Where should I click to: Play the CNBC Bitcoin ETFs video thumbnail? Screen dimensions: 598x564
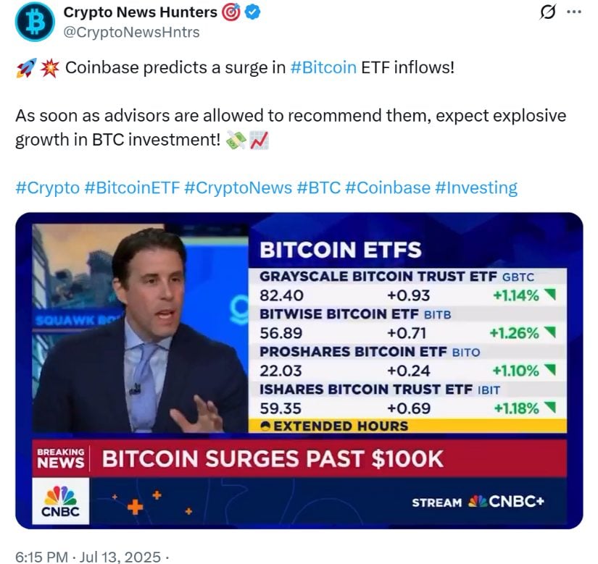point(299,371)
